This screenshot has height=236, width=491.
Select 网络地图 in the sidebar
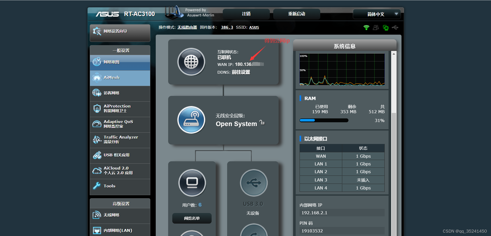[120, 63]
